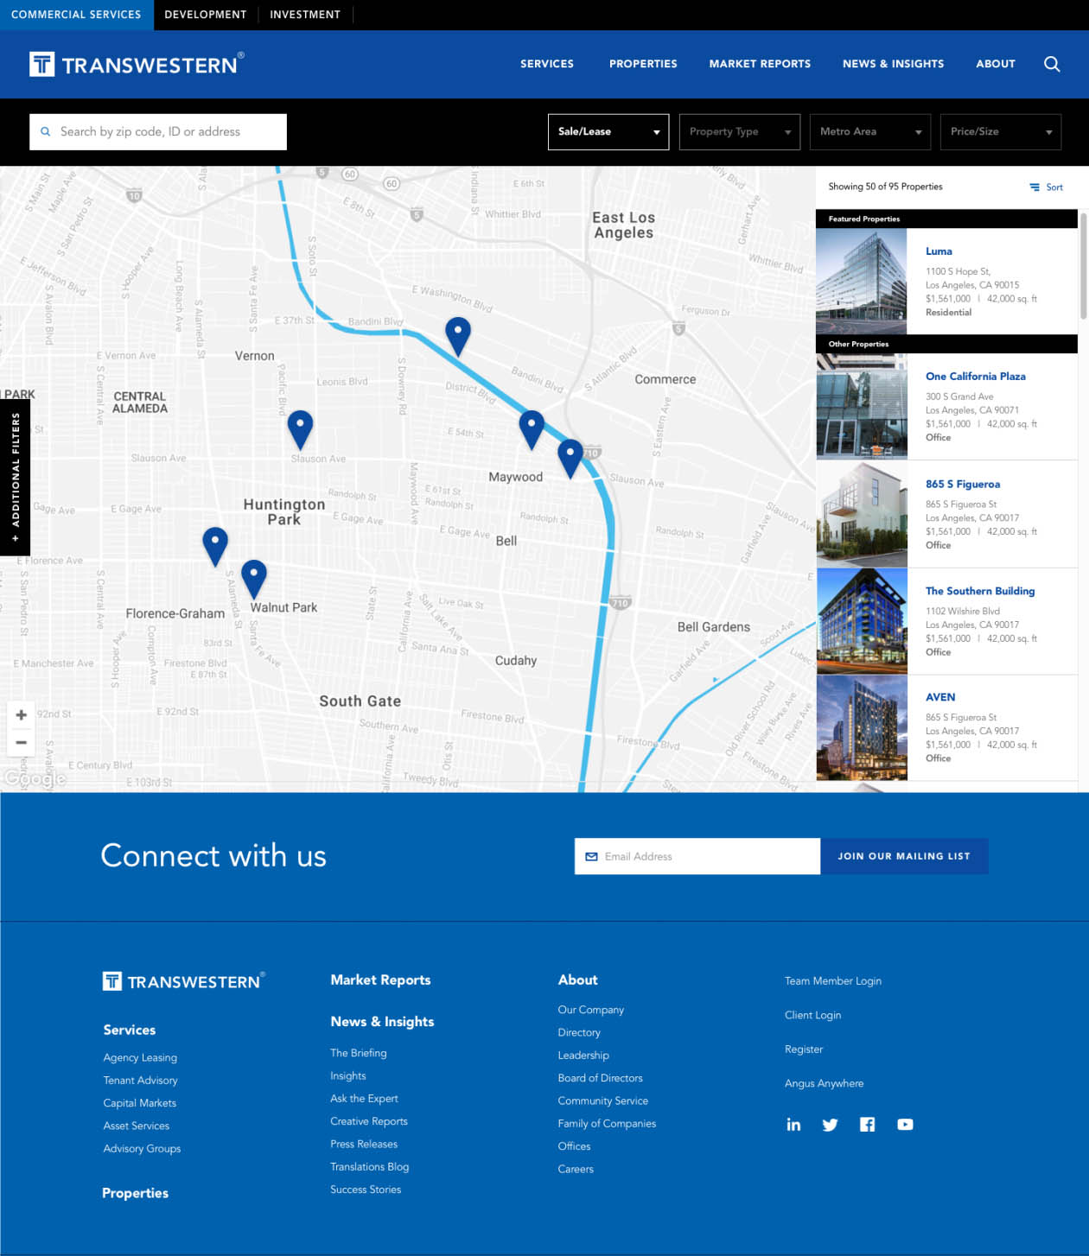This screenshot has width=1089, height=1256.
Task: Open the Success Stories footer link
Action: 366,1189
